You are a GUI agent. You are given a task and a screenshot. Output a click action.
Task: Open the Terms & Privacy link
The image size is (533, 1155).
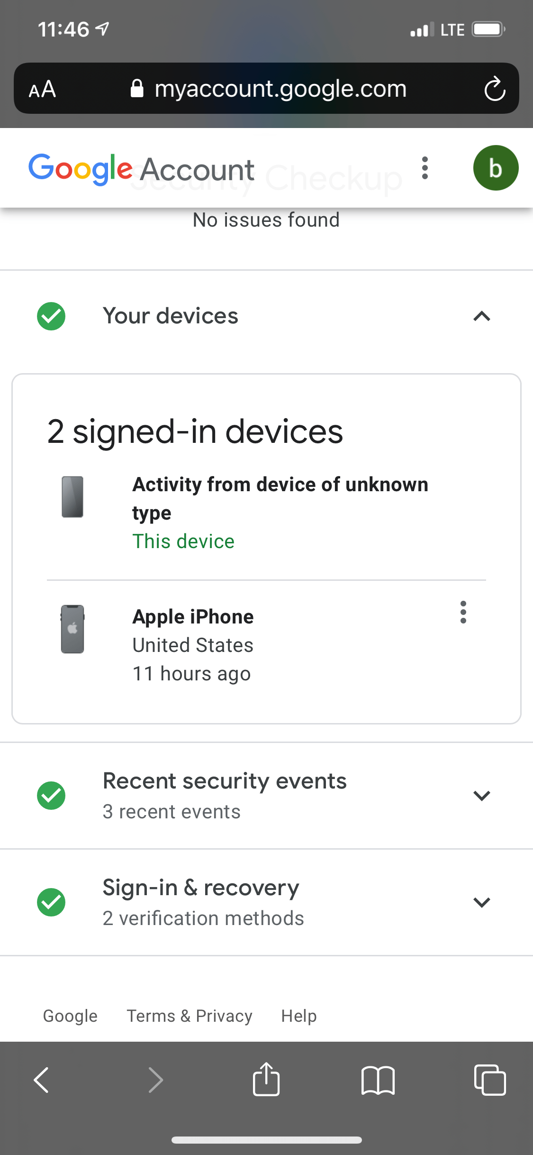pyautogui.click(x=189, y=1016)
